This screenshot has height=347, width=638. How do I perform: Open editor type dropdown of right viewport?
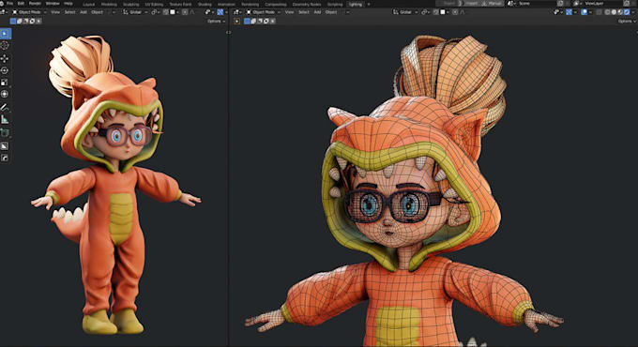pos(237,12)
